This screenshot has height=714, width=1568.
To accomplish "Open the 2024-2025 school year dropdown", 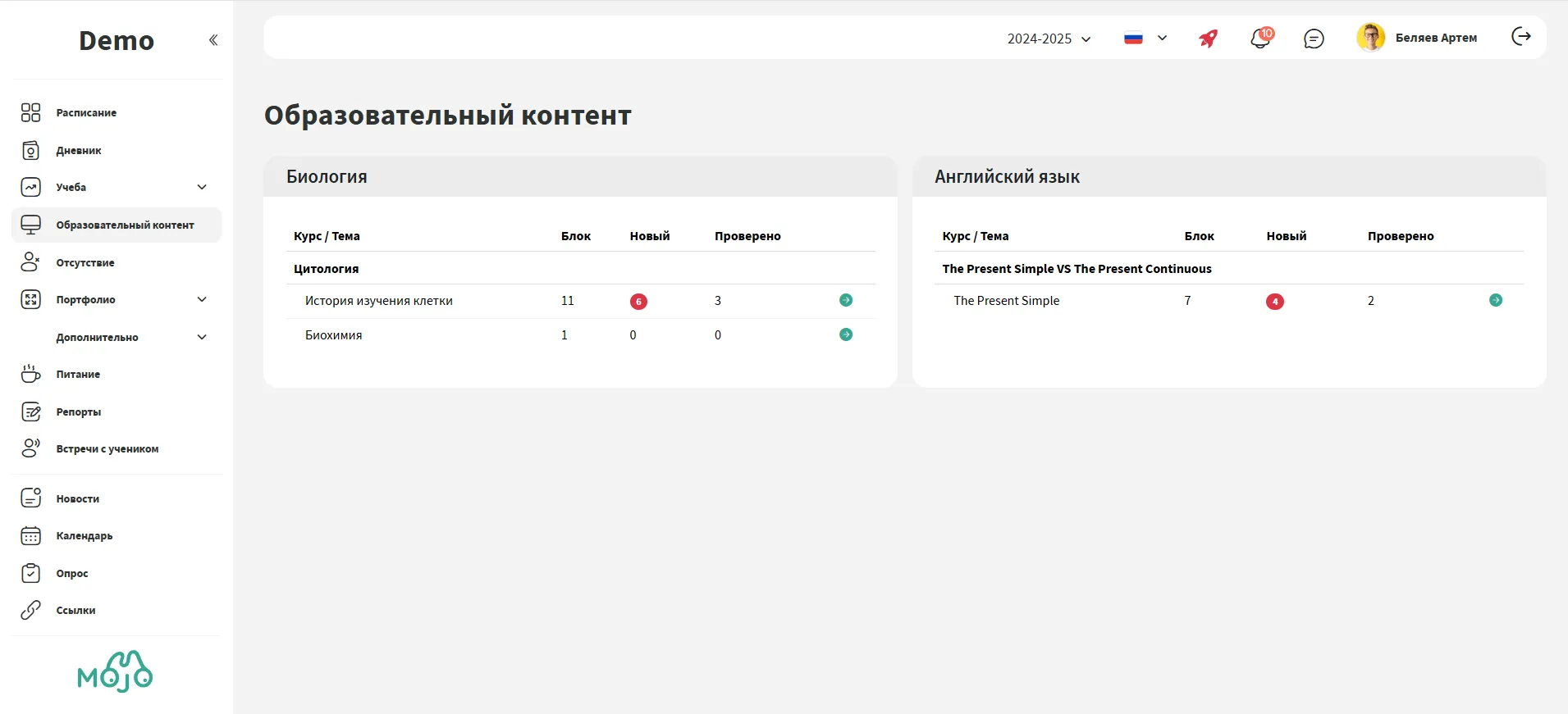I will click(1049, 39).
